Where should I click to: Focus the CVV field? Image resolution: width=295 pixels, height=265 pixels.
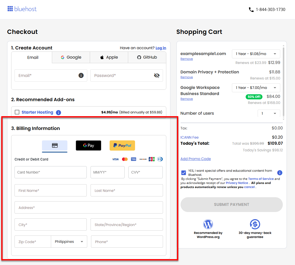(x=146, y=172)
